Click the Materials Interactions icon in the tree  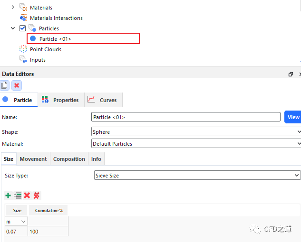point(23,18)
